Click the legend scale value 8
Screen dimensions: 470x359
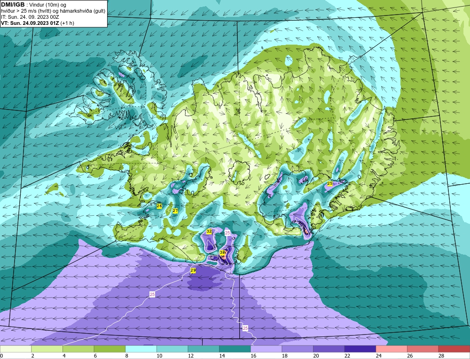(127, 356)
